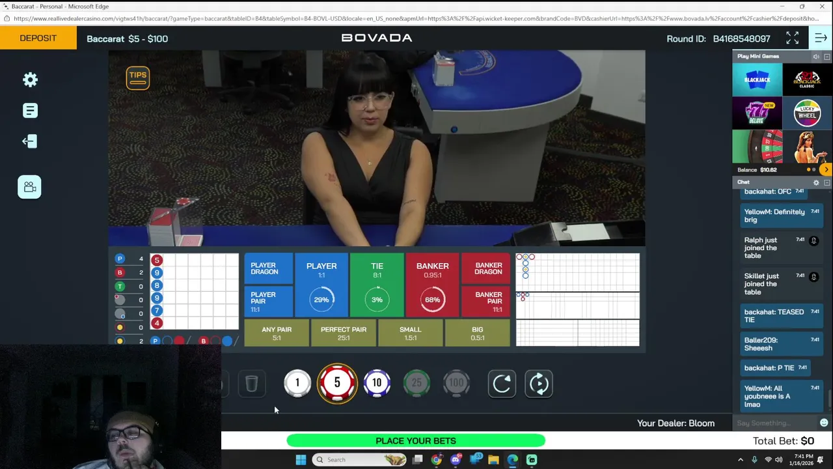Toggle the video camera view button
Viewport: 833px width, 469px height.
pos(29,187)
